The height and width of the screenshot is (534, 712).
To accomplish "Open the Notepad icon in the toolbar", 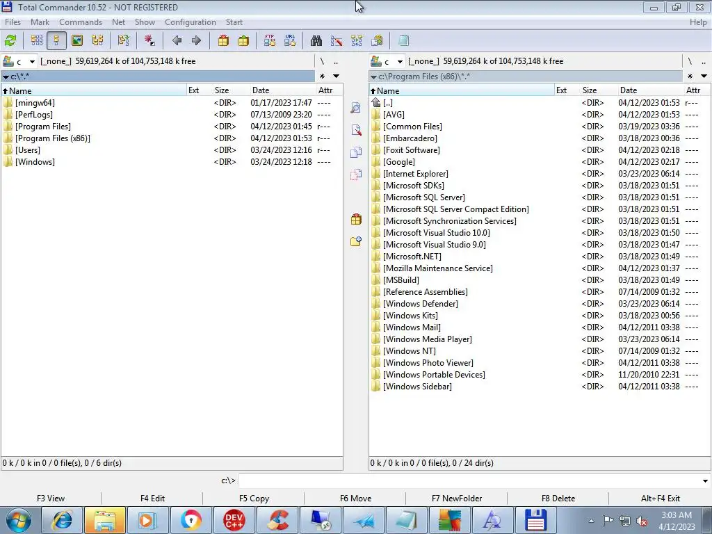I will click(x=403, y=40).
